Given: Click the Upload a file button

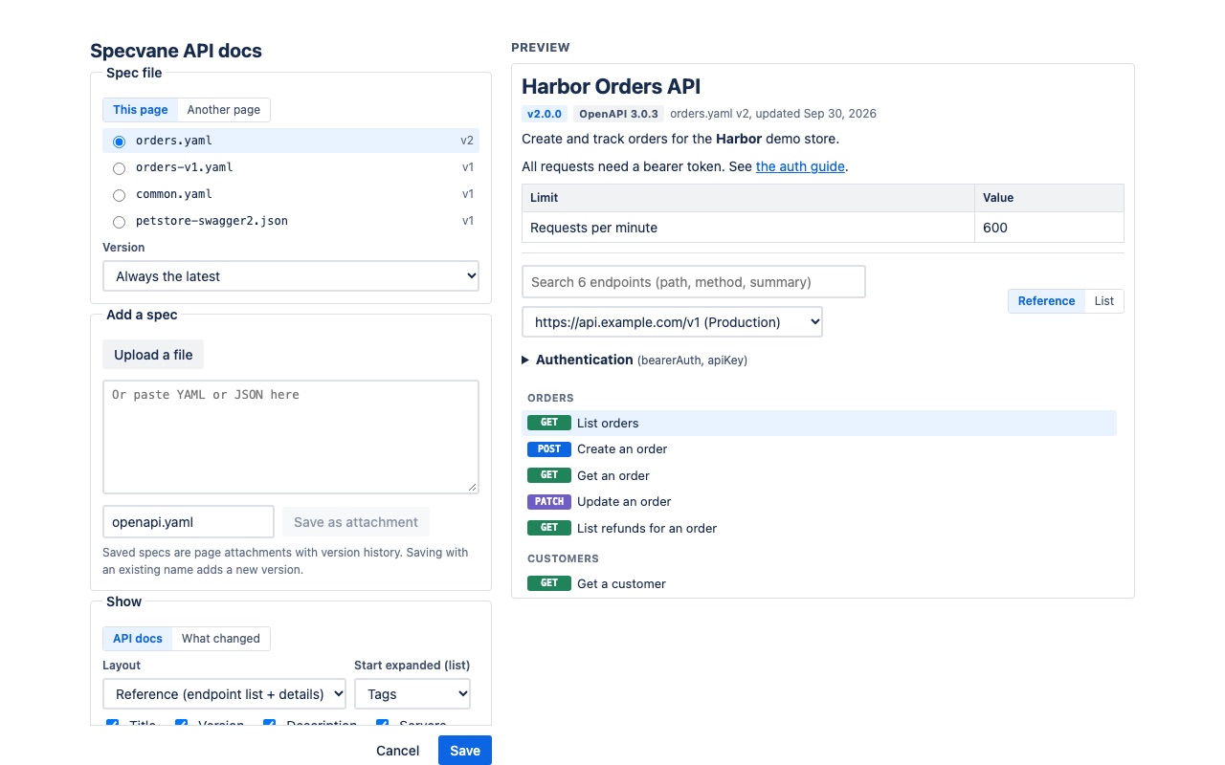Looking at the screenshot, I should click(x=153, y=355).
